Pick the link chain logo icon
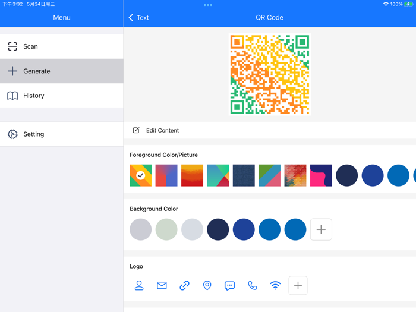416x312 pixels. pyautogui.click(x=184, y=285)
